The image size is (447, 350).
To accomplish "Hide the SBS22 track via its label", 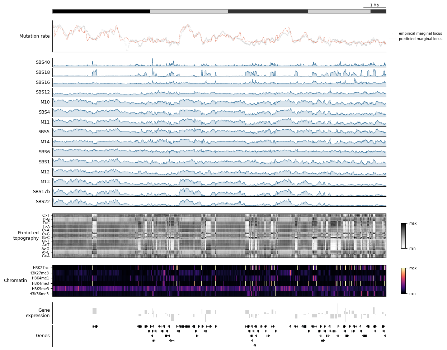I will coord(41,201).
